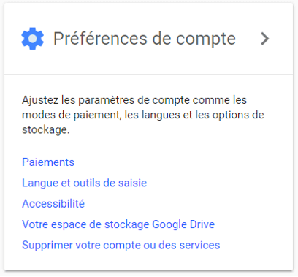Tap the greater-than chevron in header
The width and height of the screenshot is (298, 277).
tap(265, 39)
